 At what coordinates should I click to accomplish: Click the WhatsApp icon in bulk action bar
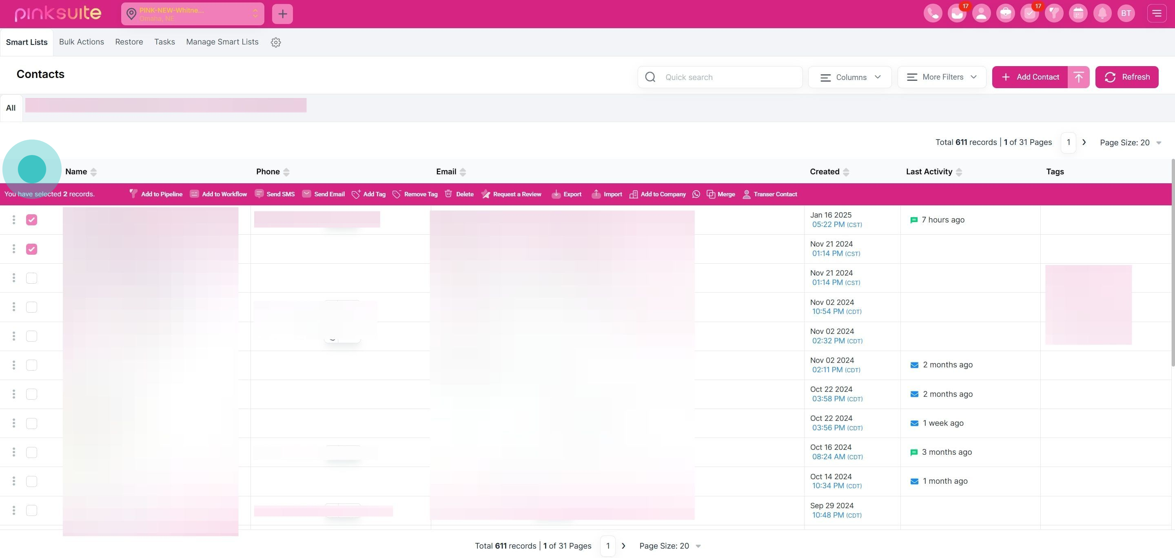point(696,194)
